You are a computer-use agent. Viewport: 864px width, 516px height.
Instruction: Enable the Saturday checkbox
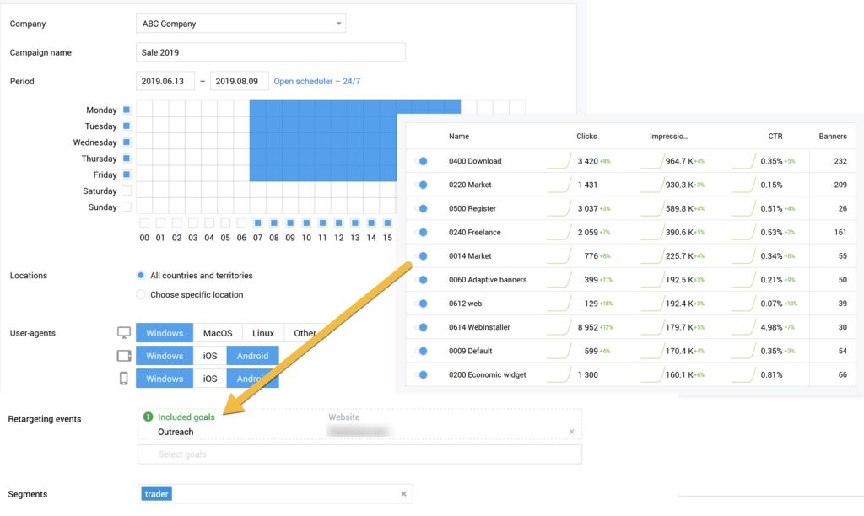click(127, 191)
